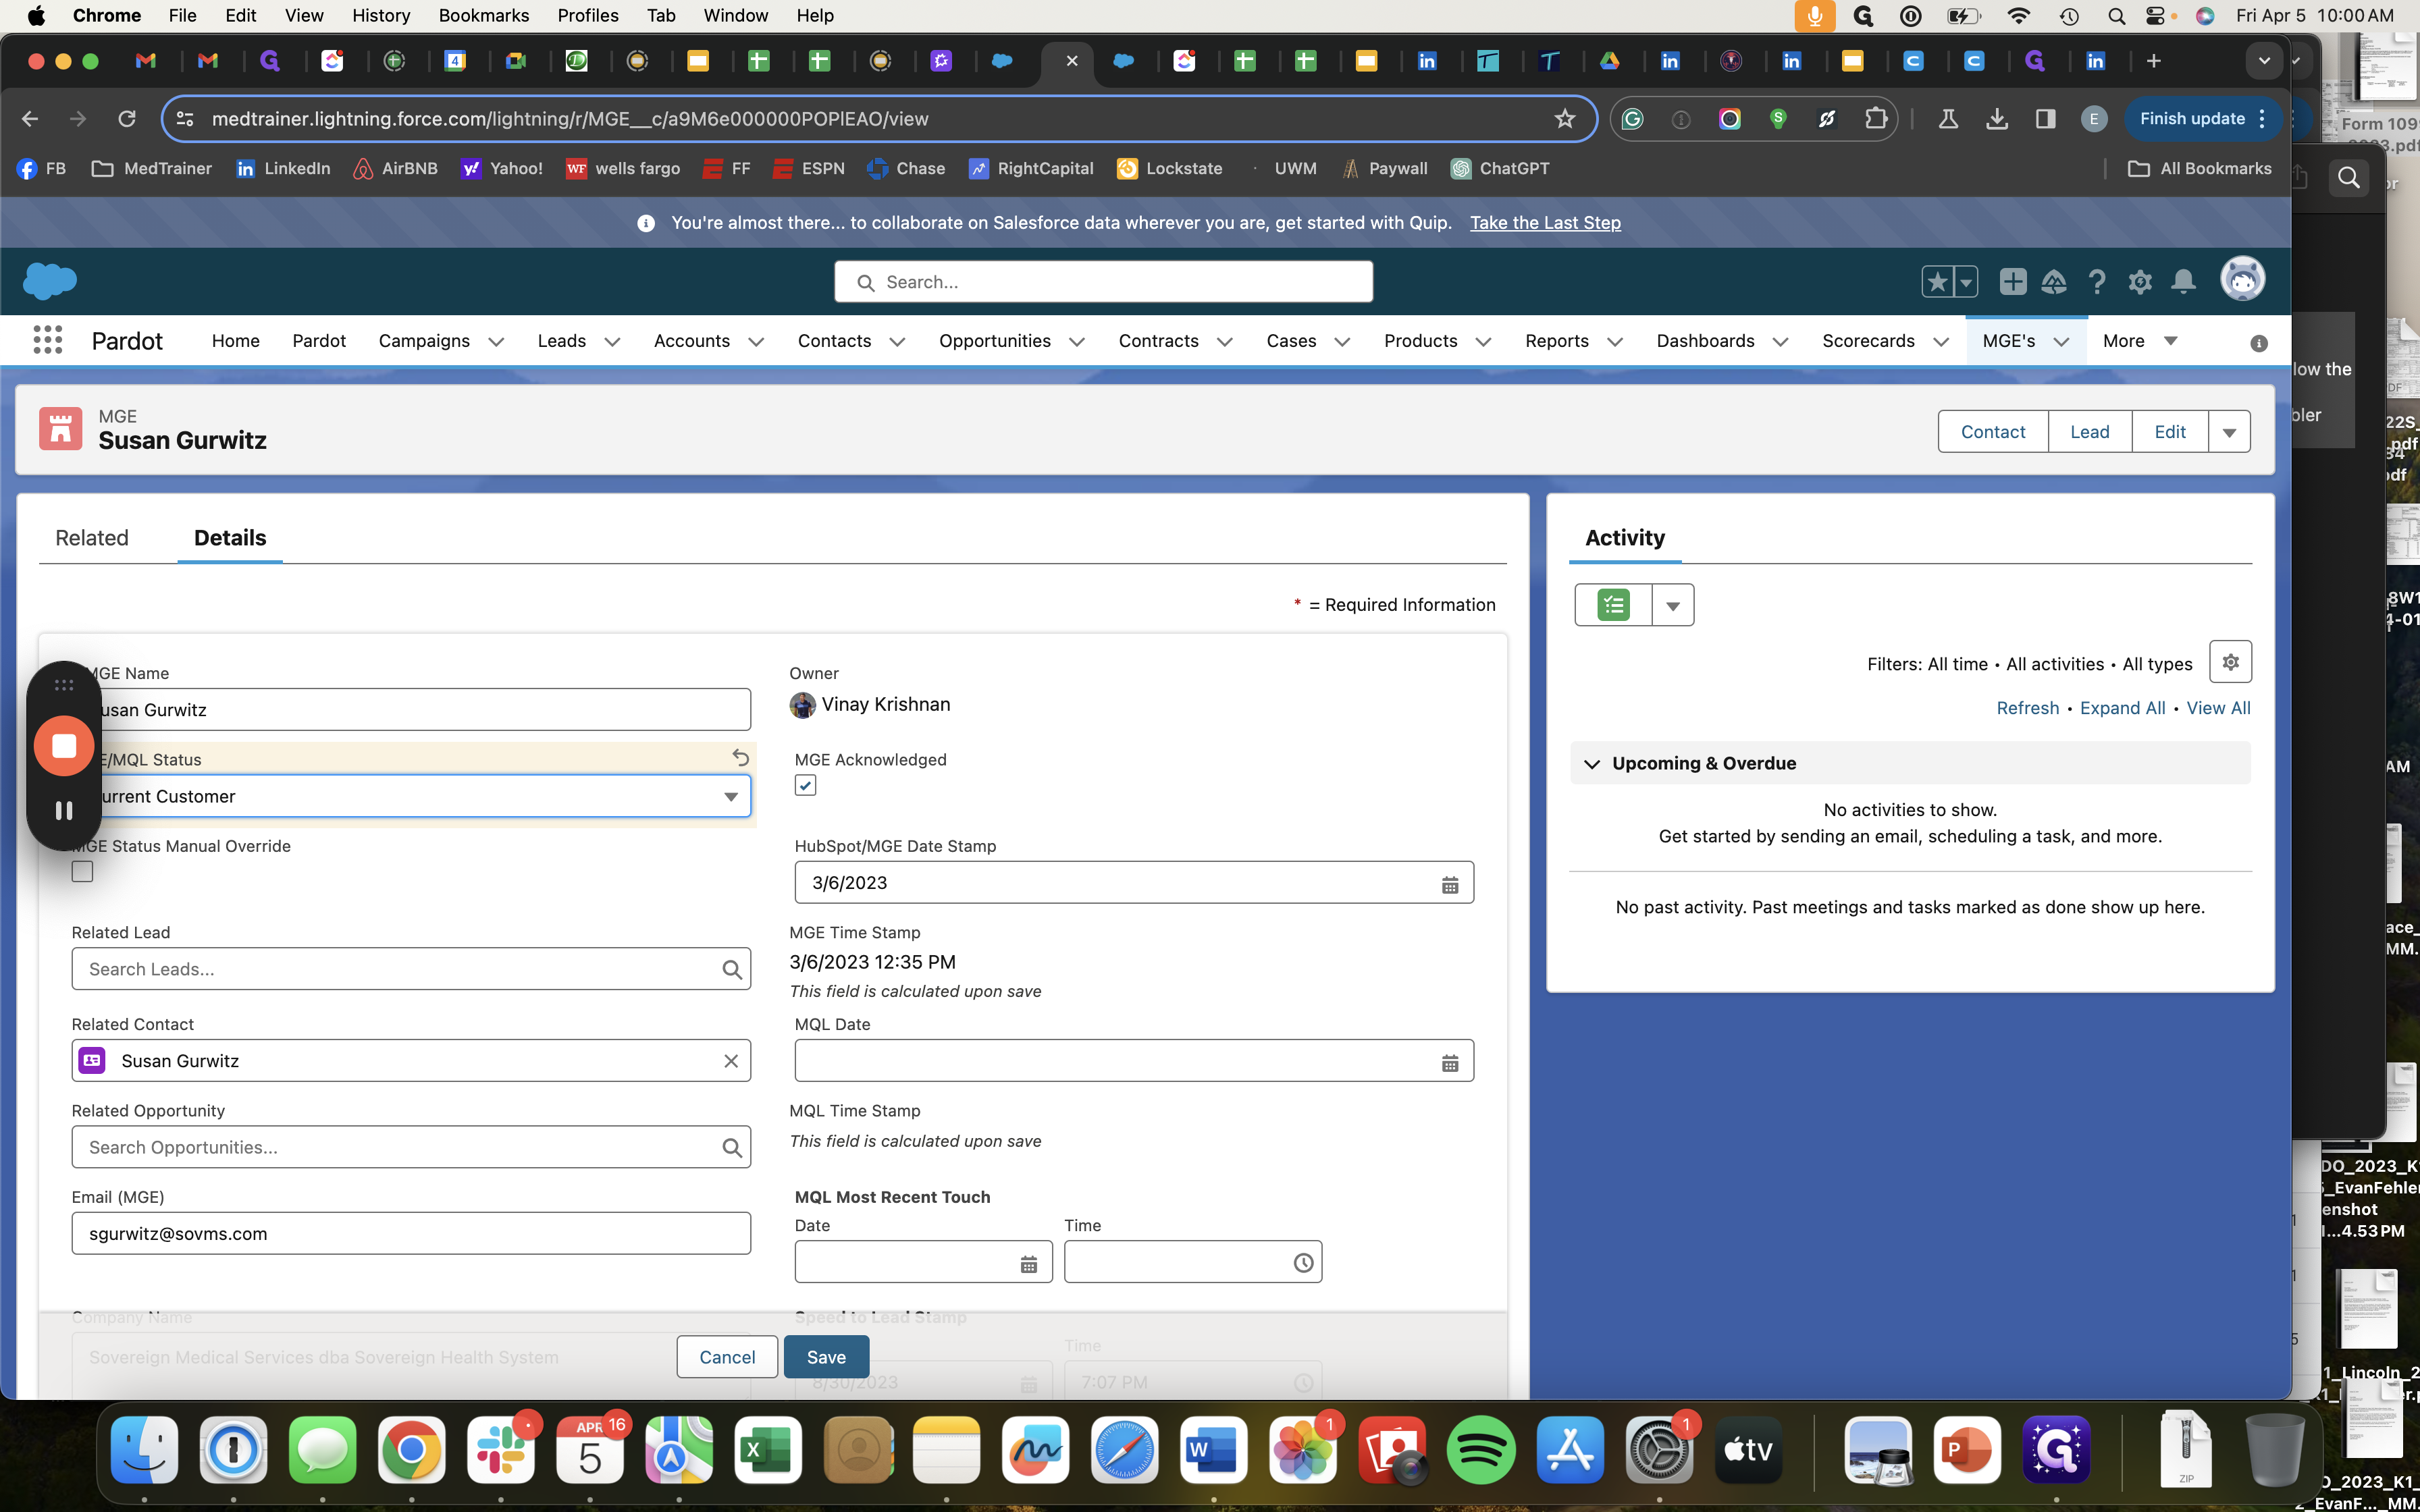Click the activity timeline settings gear
Image resolution: width=2420 pixels, height=1512 pixels.
(2229, 662)
